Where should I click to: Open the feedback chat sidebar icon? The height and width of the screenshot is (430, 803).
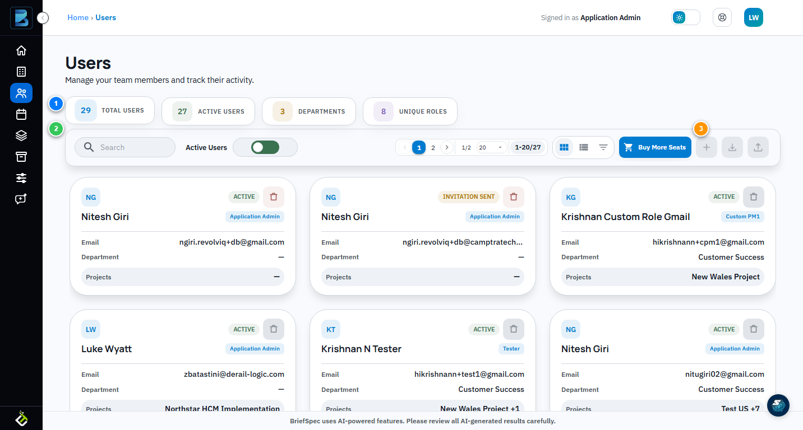(21, 199)
